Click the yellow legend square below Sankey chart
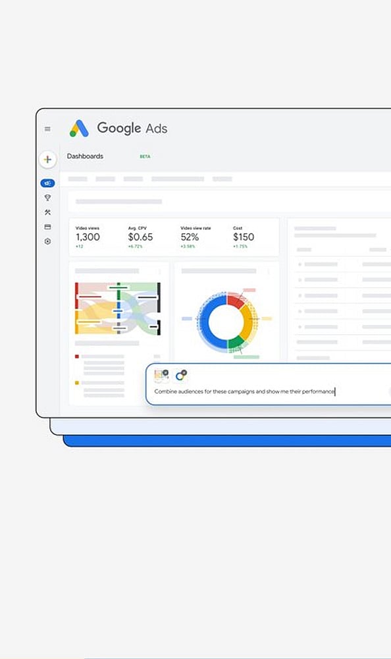Viewport: 391px width, 659px height. point(77,383)
